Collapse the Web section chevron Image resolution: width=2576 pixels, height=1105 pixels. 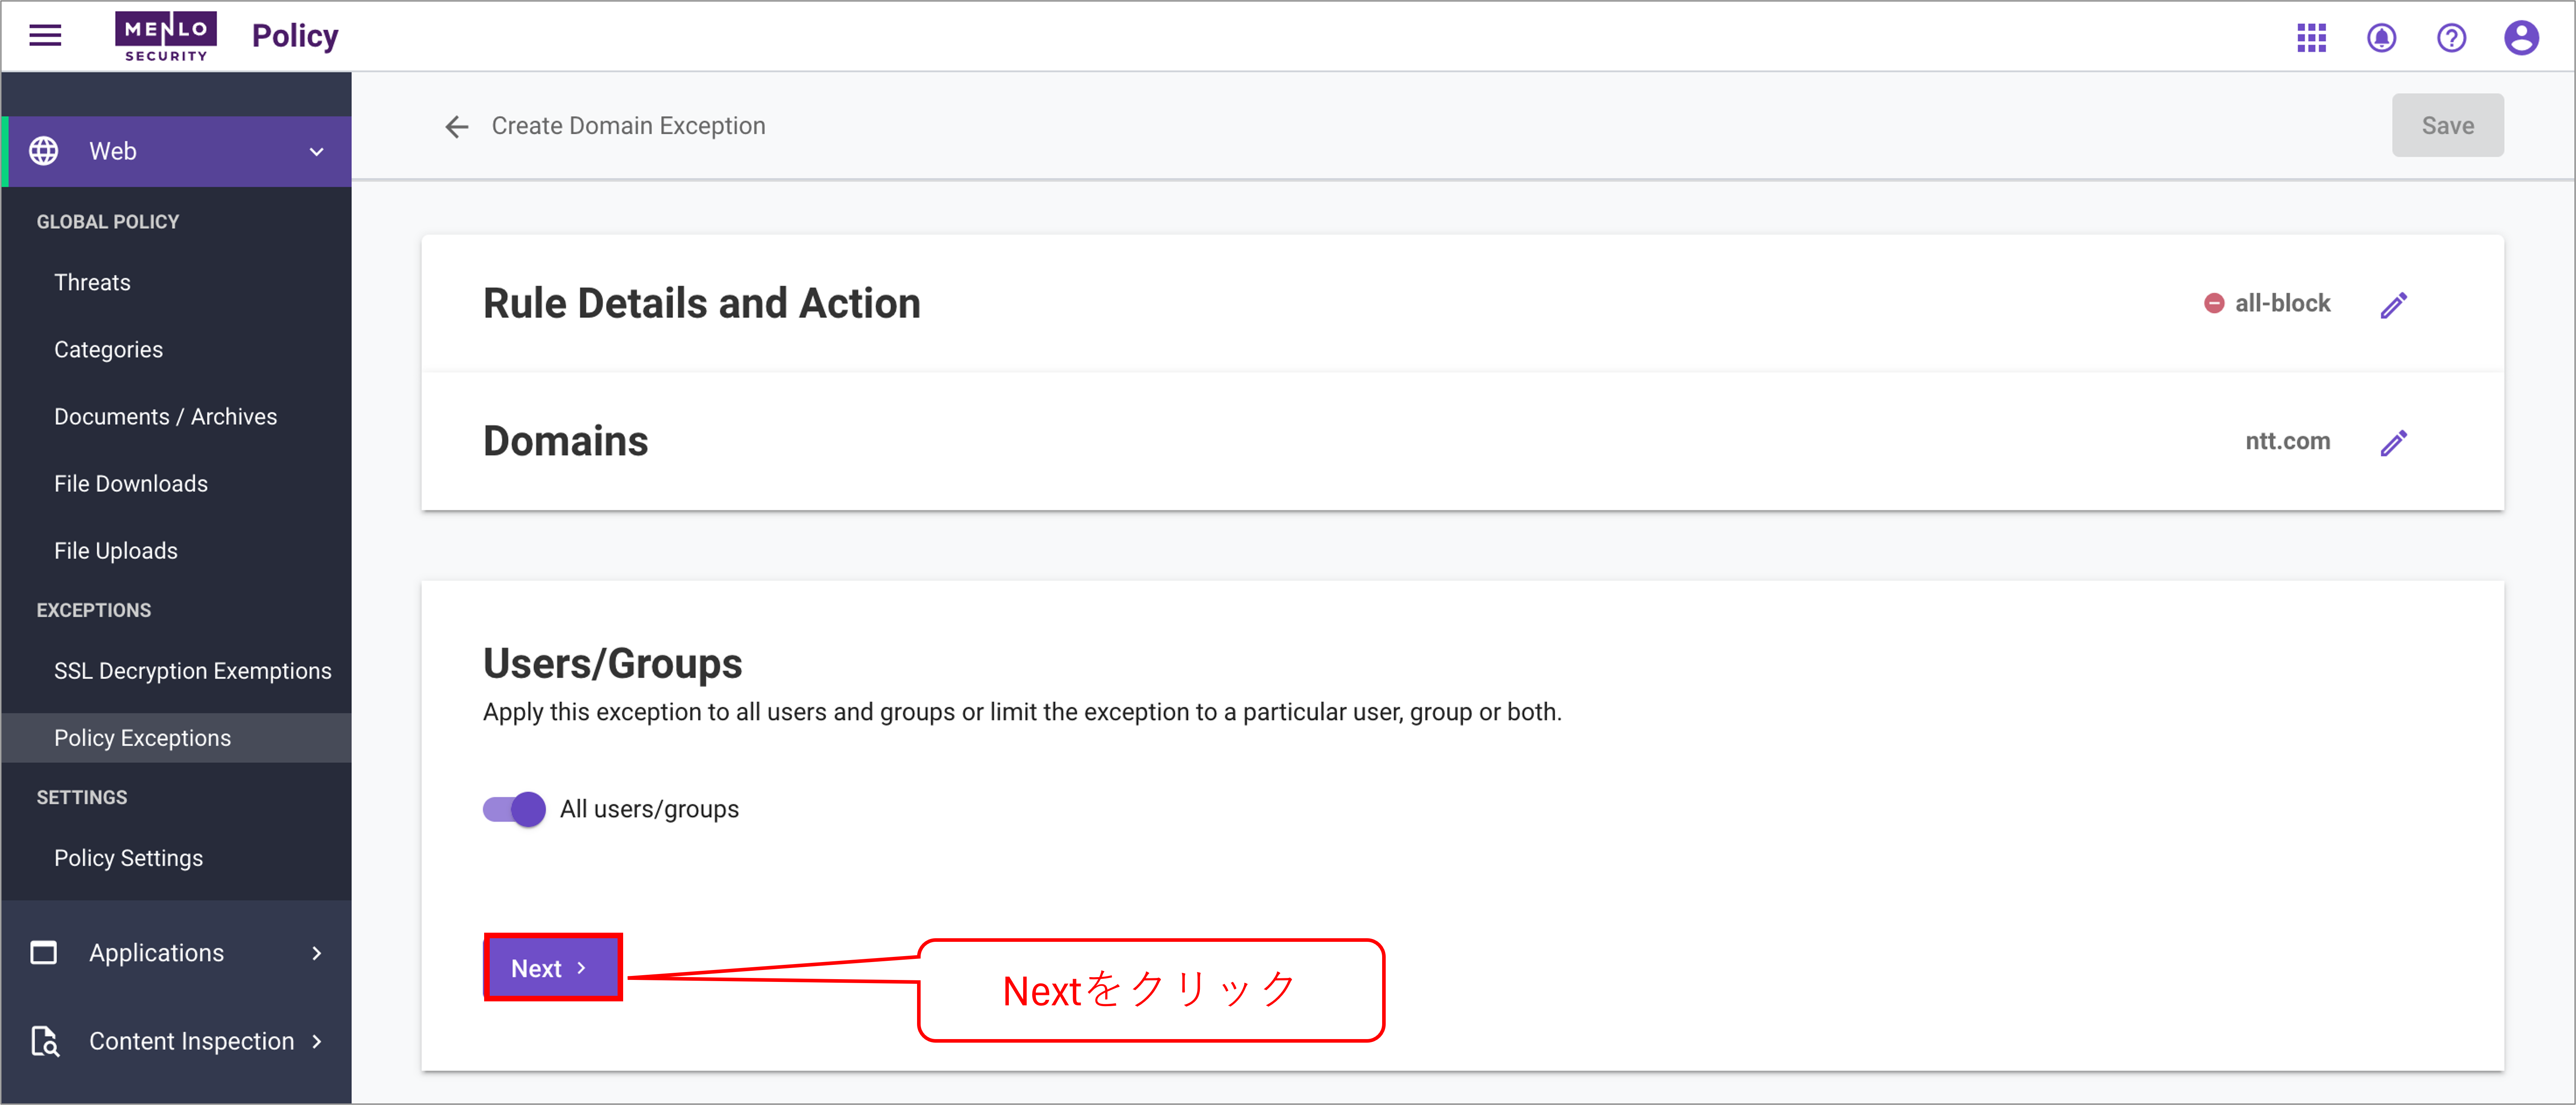click(316, 152)
